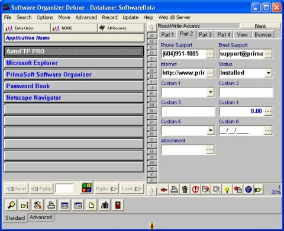Open the Search menu

click(24, 18)
